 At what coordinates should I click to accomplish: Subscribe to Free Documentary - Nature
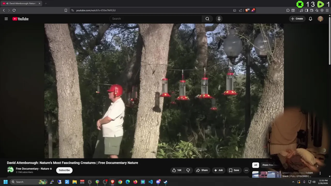64,170
